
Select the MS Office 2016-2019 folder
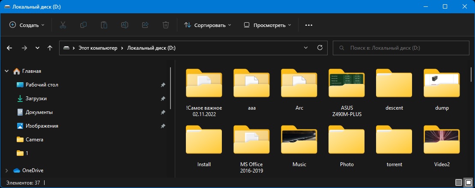coord(251,149)
